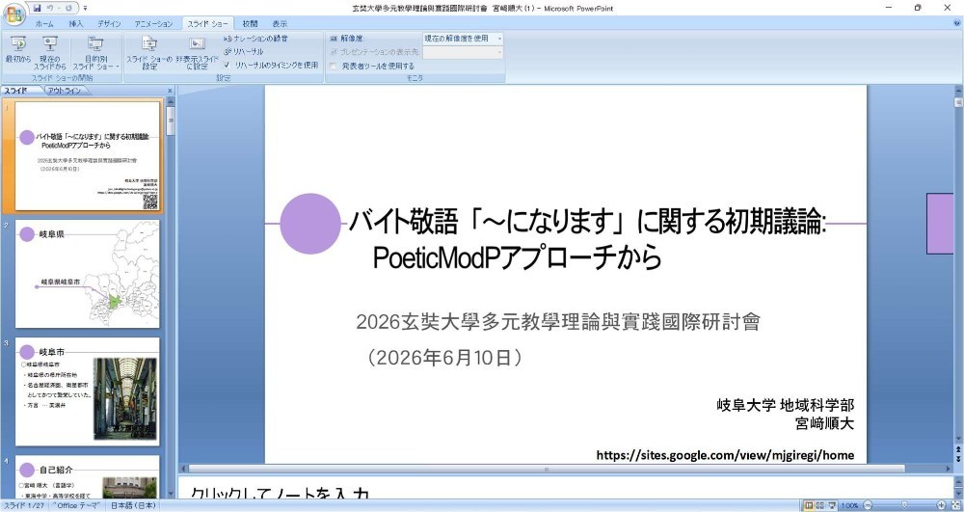Click the date text （2026年6月10日）
The image size is (964, 512).
444,357
